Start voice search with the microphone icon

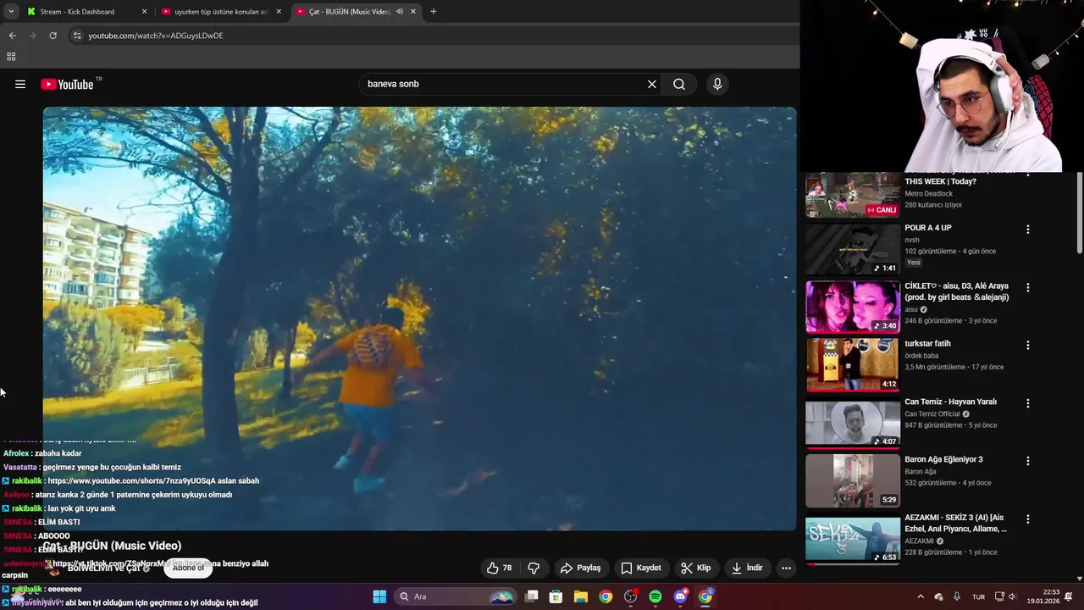(x=717, y=84)
